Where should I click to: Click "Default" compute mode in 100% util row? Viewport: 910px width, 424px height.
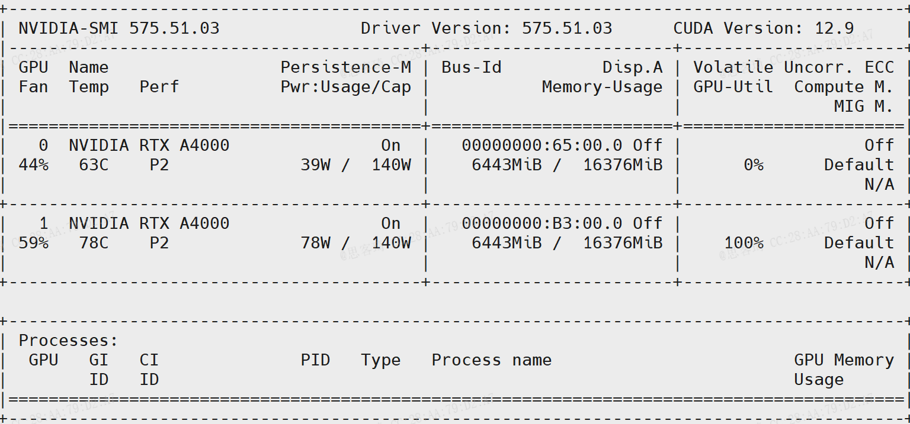tap(859, 243)
